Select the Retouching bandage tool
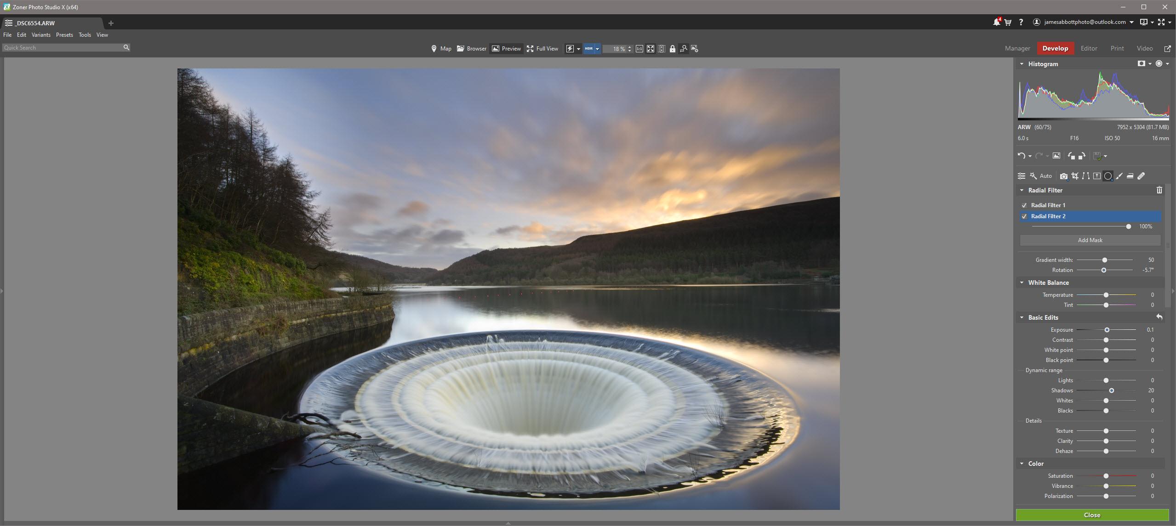The height and width of the screenshot is (526, 1176). 1141,176
